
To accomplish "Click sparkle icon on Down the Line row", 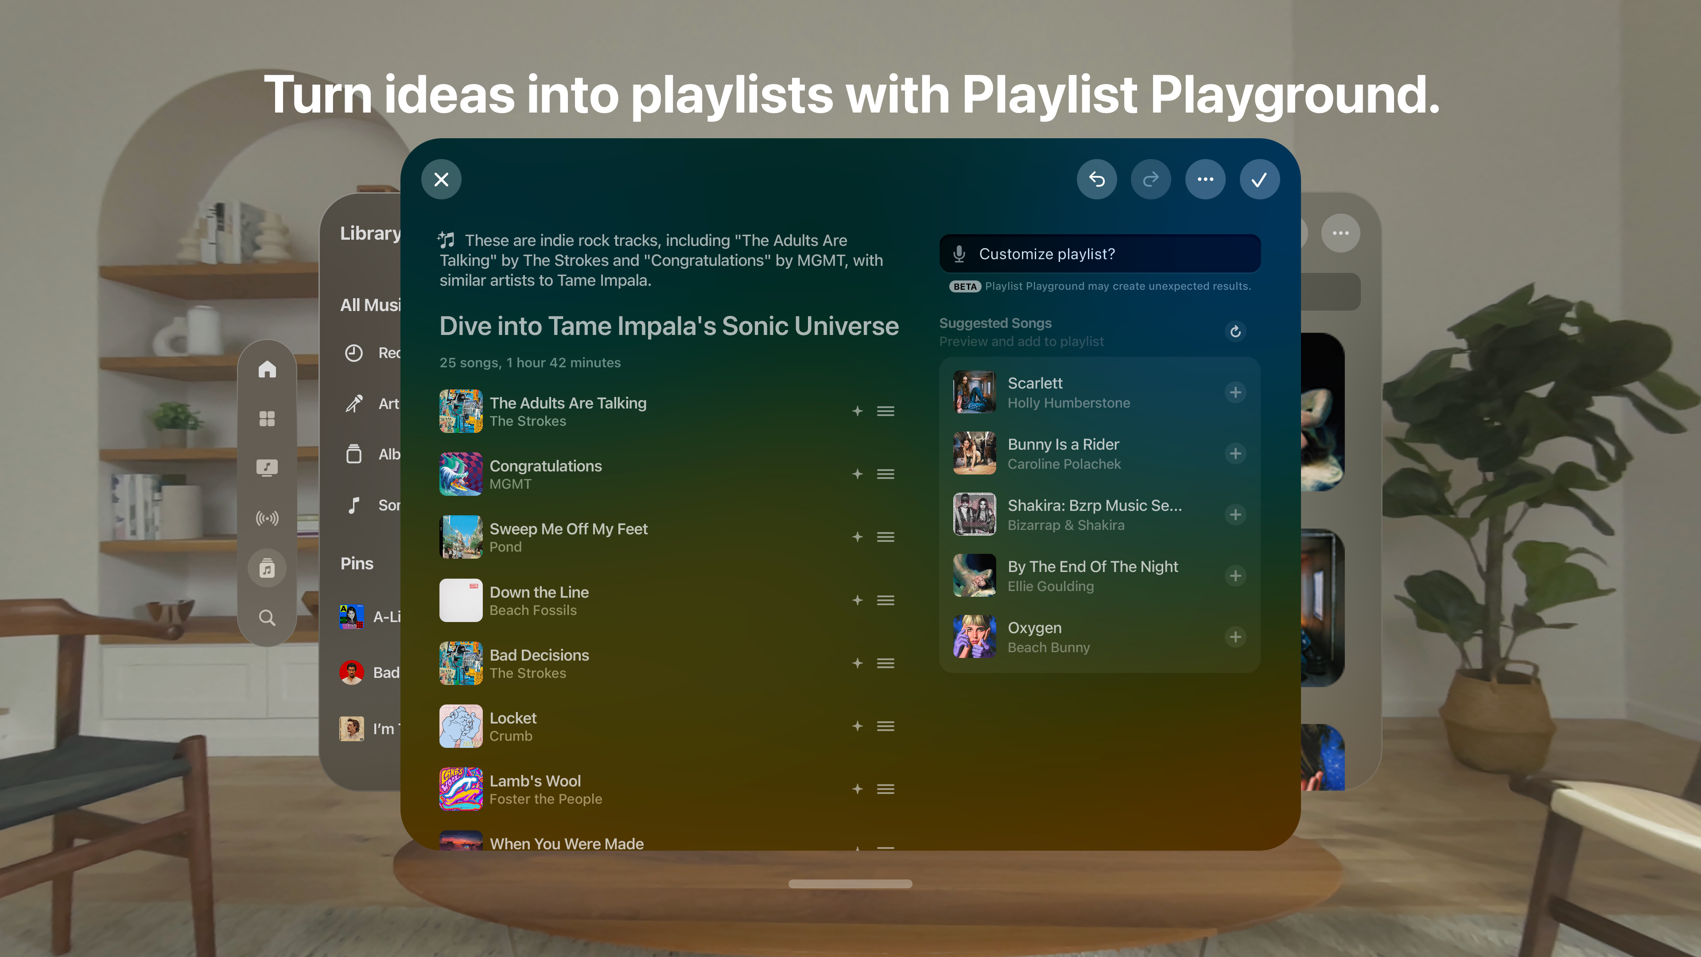I will pyautogui.click(x=857, y=600).
